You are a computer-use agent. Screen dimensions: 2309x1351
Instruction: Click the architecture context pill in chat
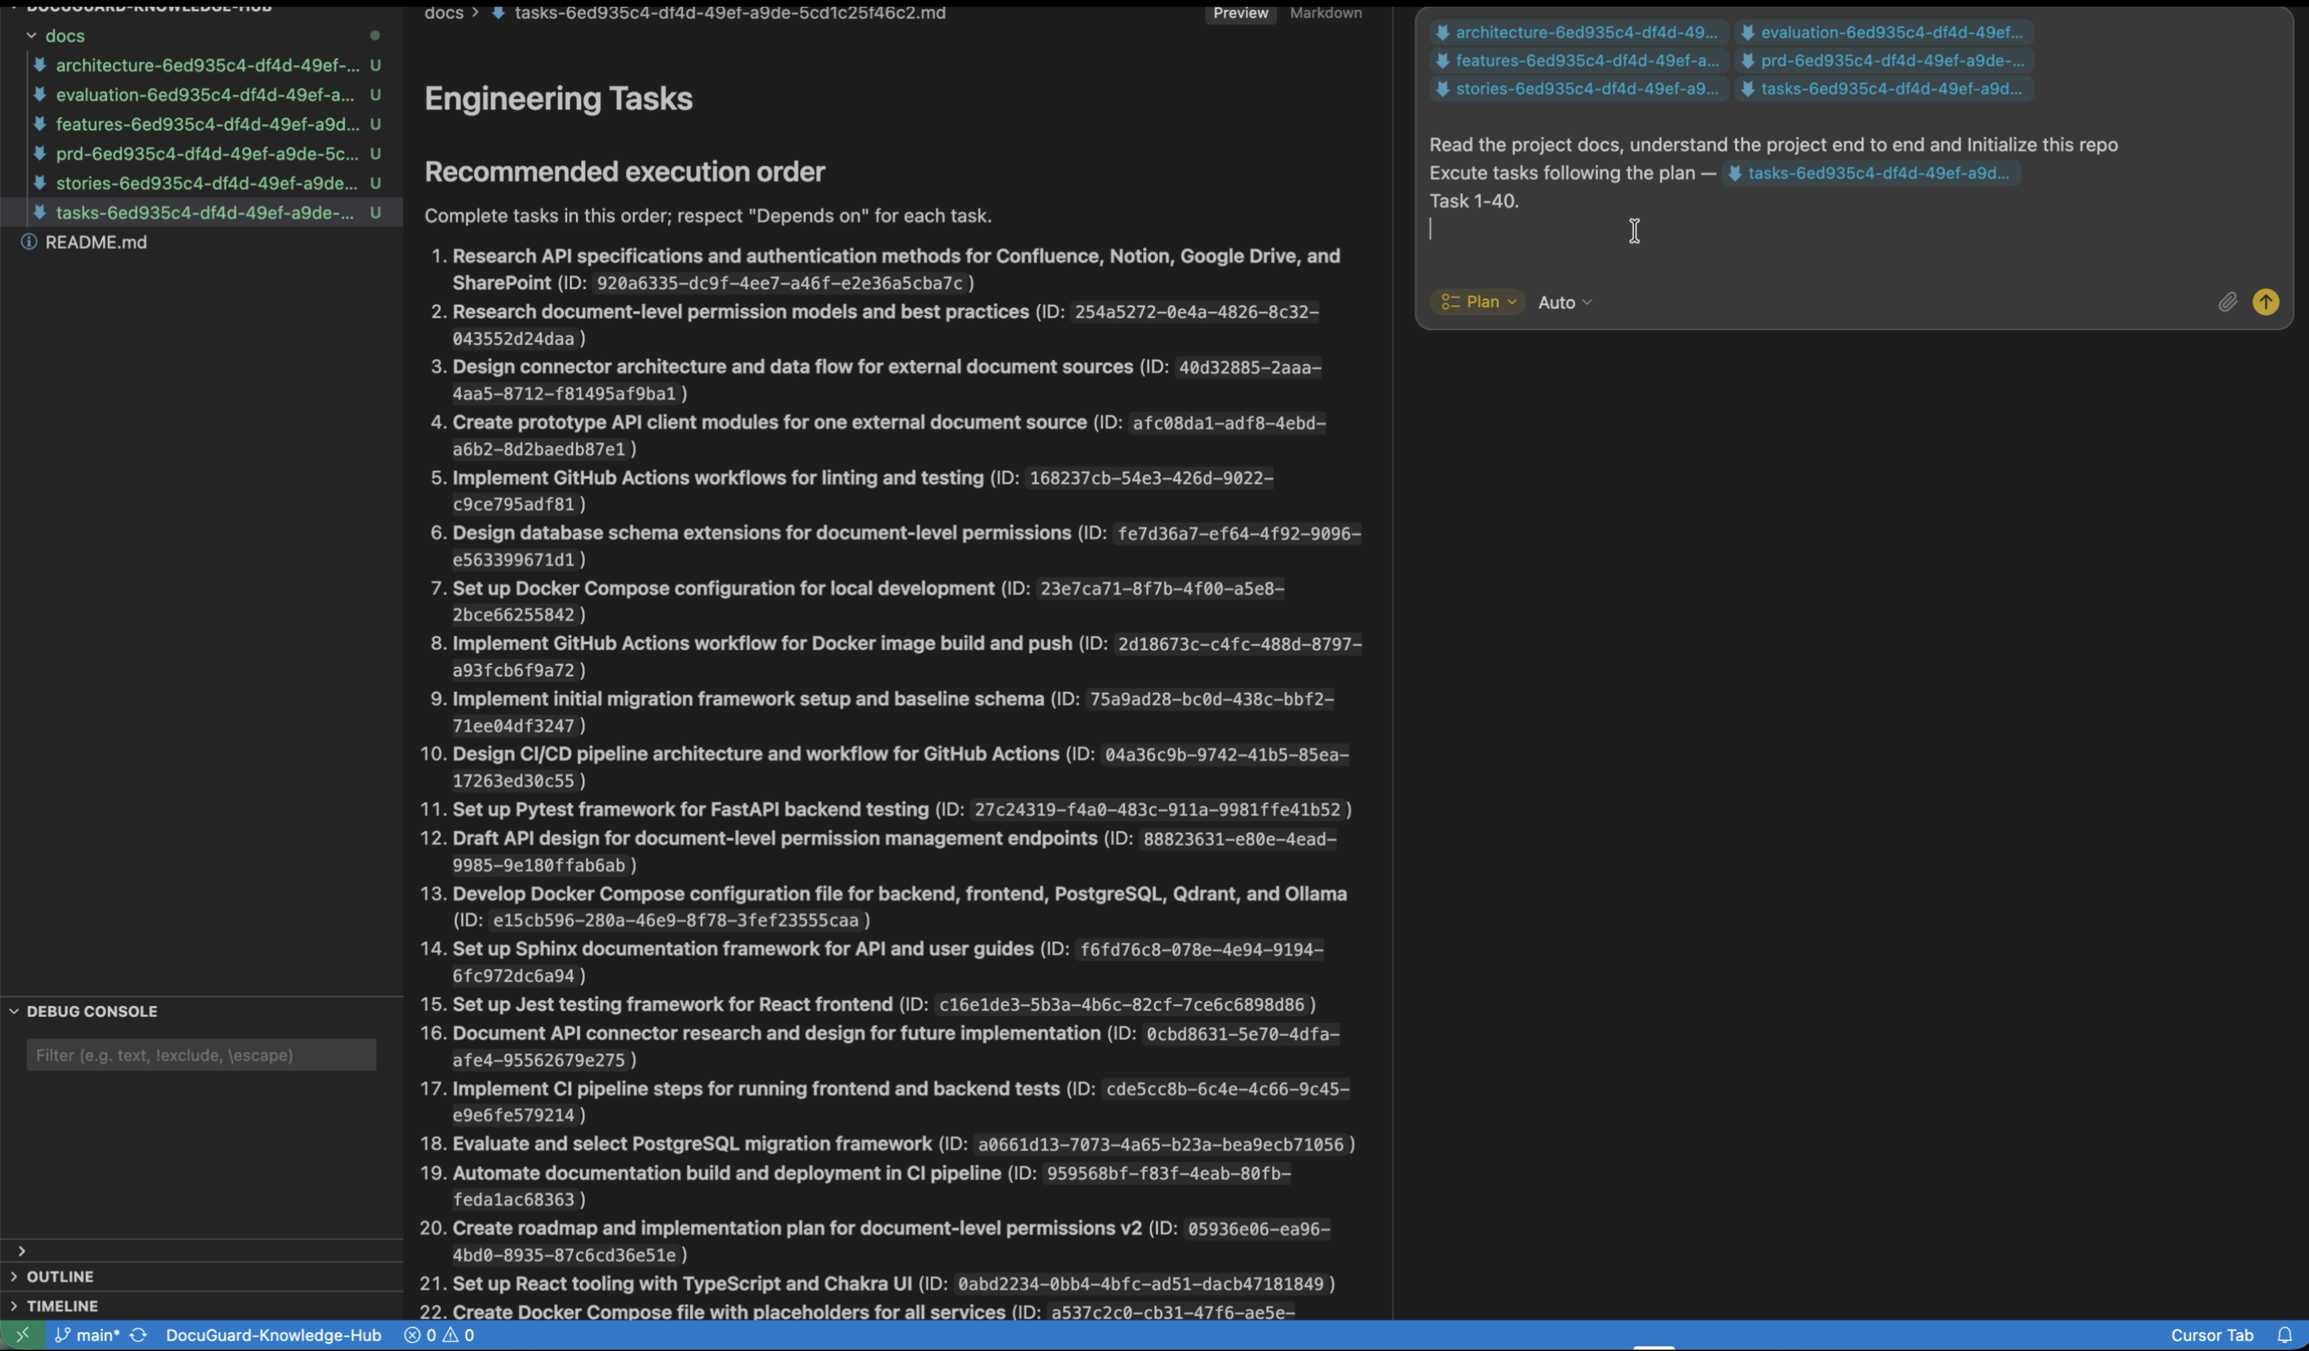1579,32
